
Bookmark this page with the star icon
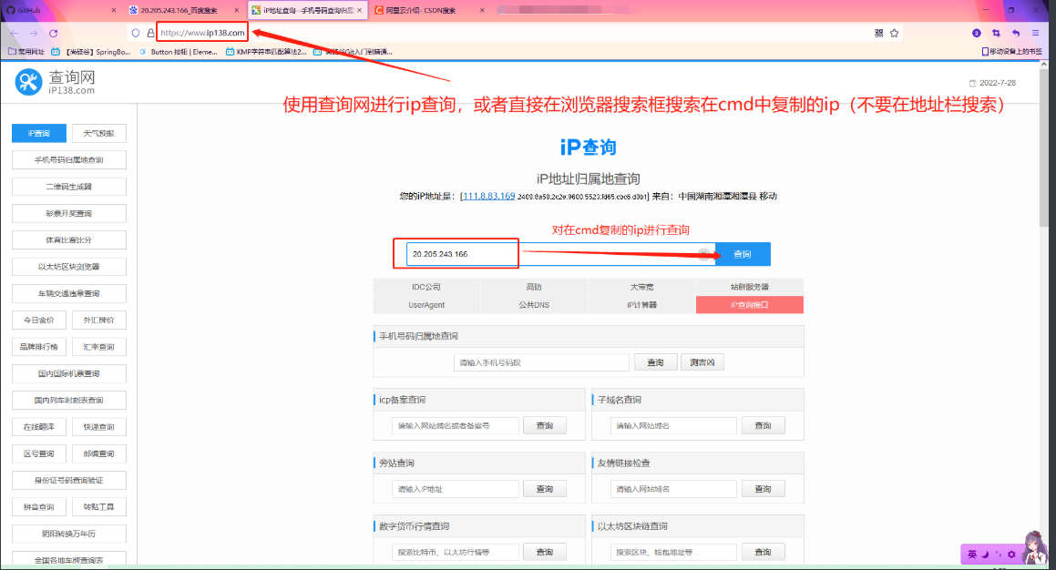tap(895, 33)
